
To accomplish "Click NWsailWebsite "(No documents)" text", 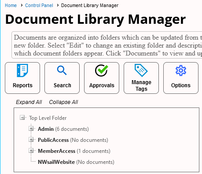I will click(x=95, y=162).
